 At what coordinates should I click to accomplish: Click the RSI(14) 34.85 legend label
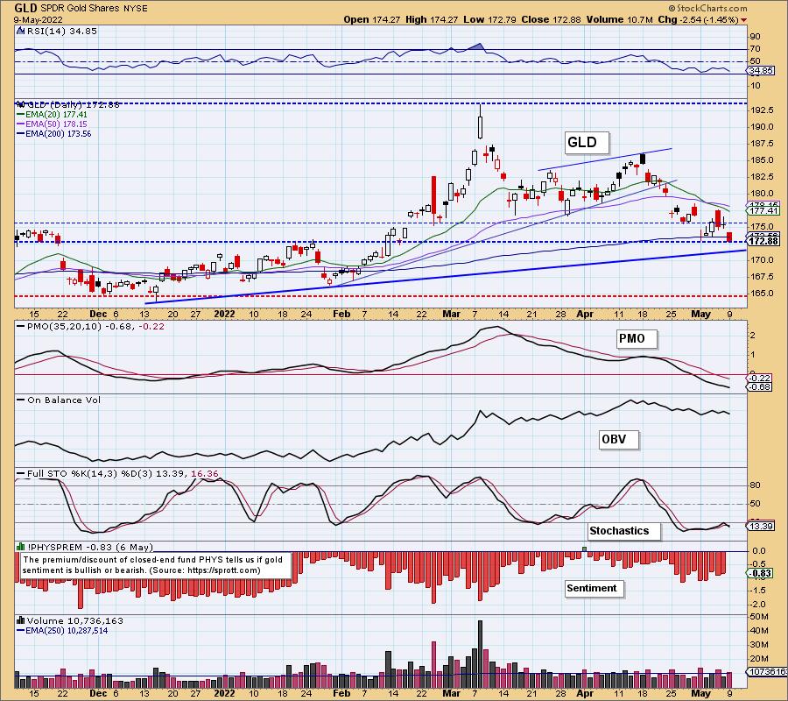pos(61,32)
